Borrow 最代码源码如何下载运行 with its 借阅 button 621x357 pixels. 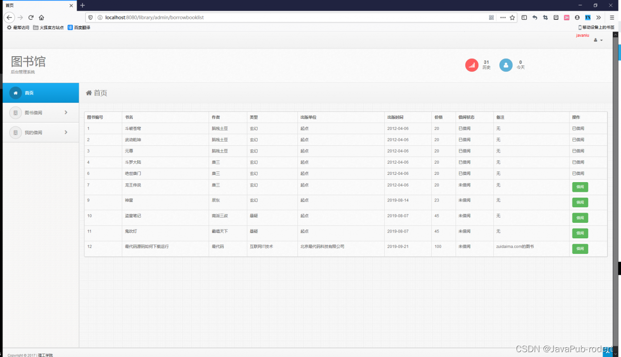tap(580, 249)
